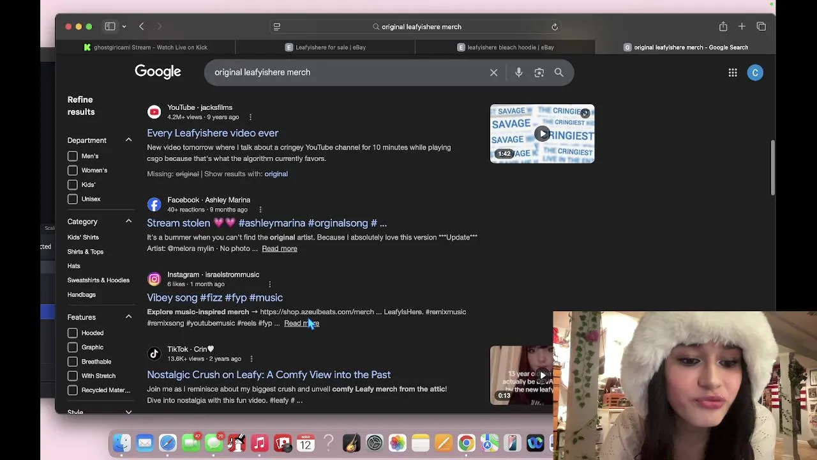The image size is (817, 460).
Task: Open a new tab with plus icon
Action: [742, 27]
